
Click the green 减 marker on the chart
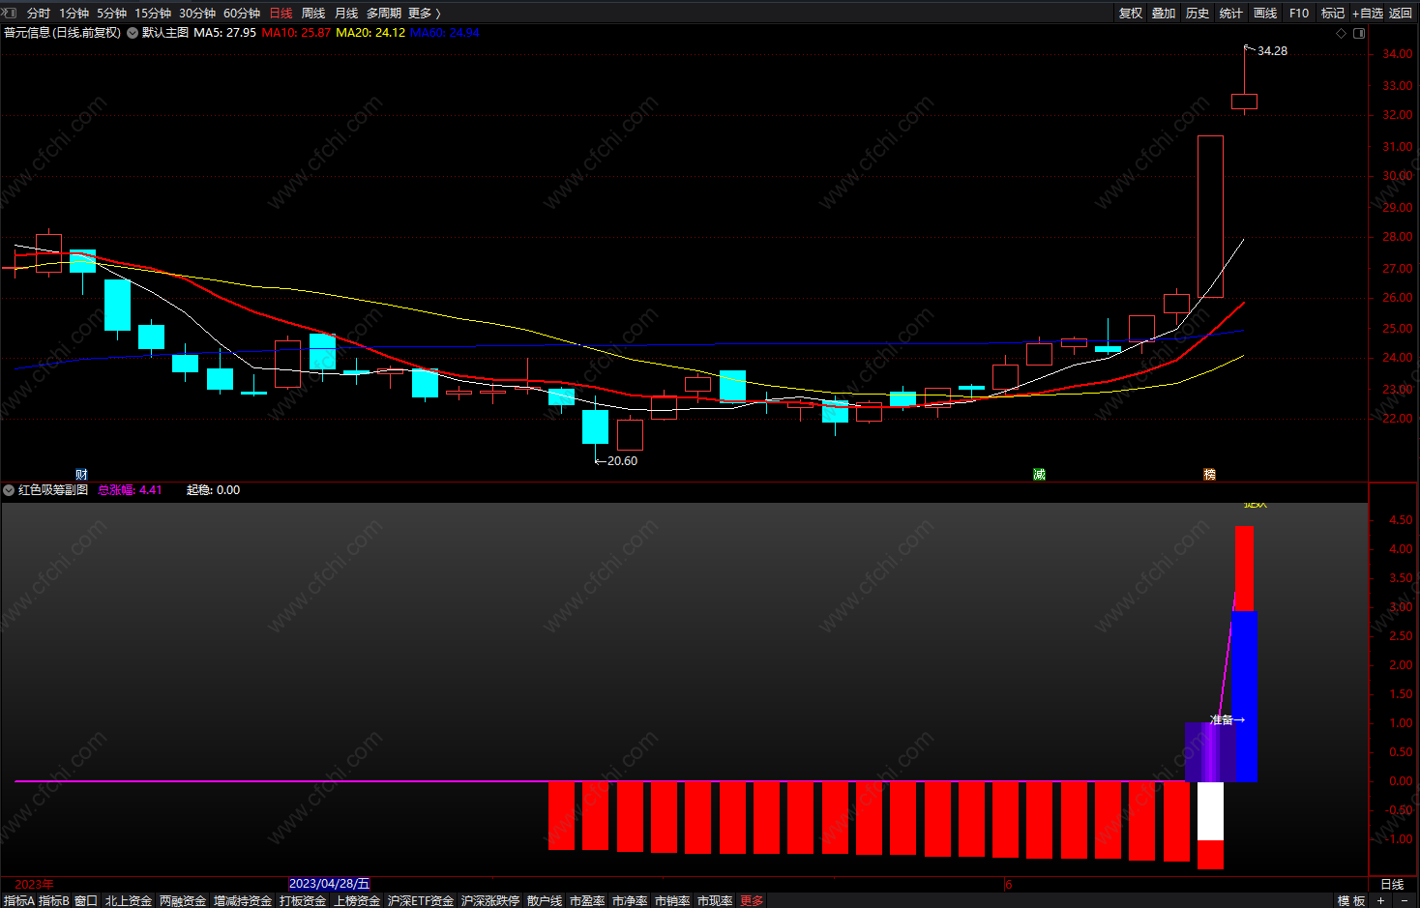click(x=1039, y=474)
